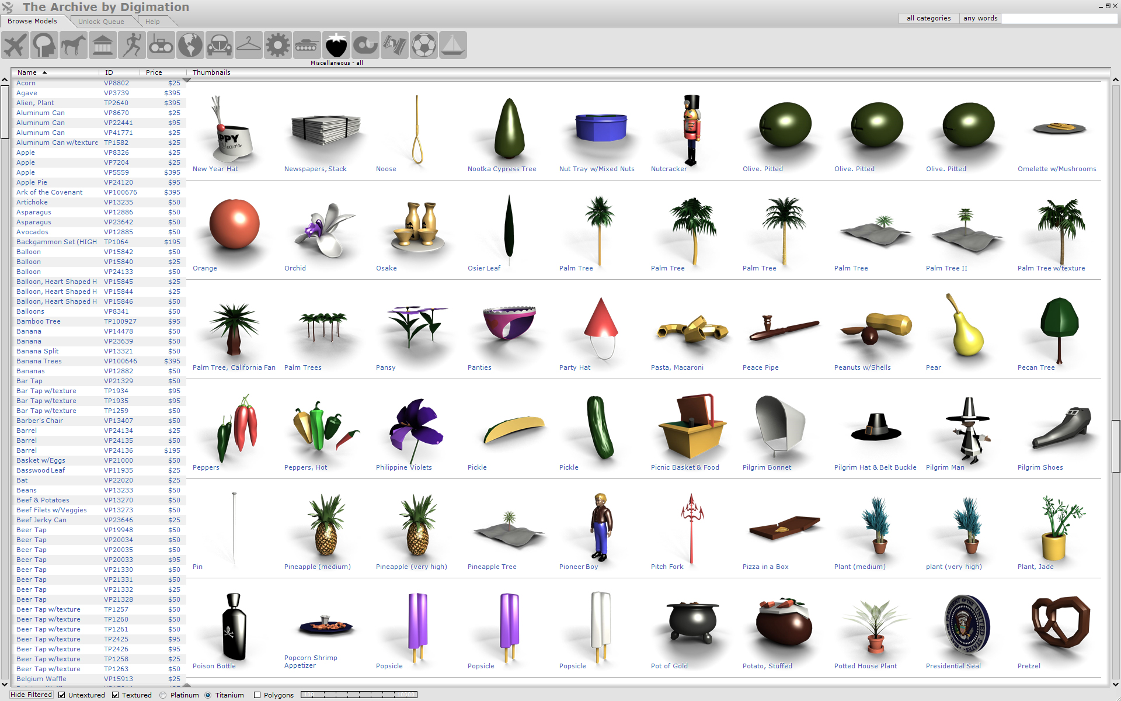This screenshot has width=1121, height=701.
Task: Sort list by Price column header
Action: point(163,72)
